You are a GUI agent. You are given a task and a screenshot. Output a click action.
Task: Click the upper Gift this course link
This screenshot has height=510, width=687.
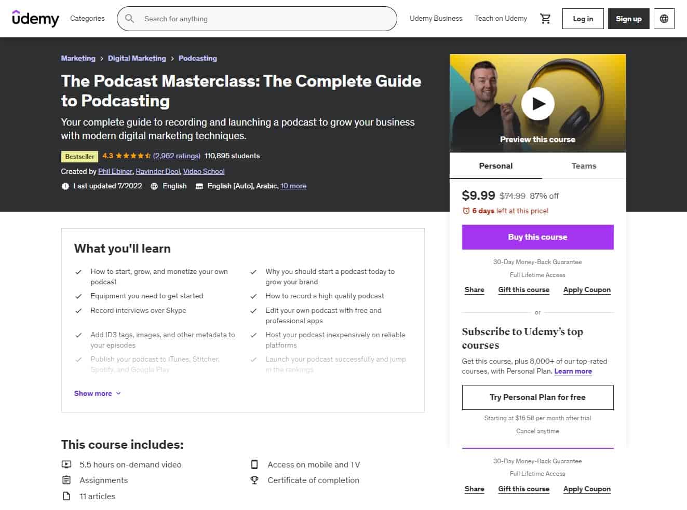pyautogui.click(x=523, y=290)
